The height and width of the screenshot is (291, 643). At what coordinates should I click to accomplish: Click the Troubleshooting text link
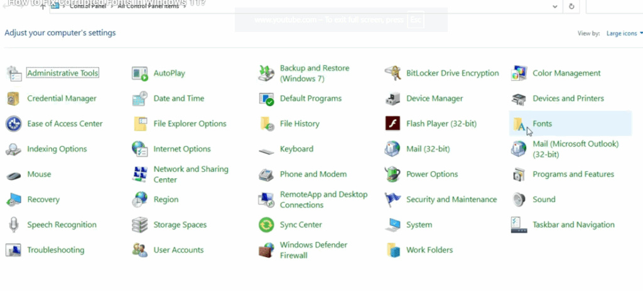56,250
